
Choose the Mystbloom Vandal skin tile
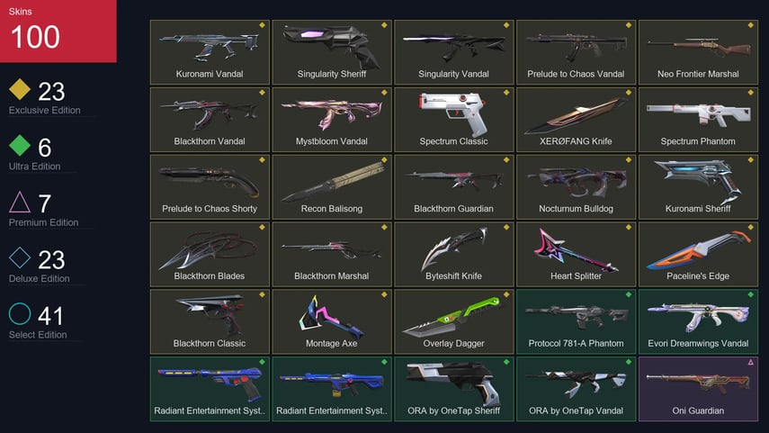coord(332,120)
